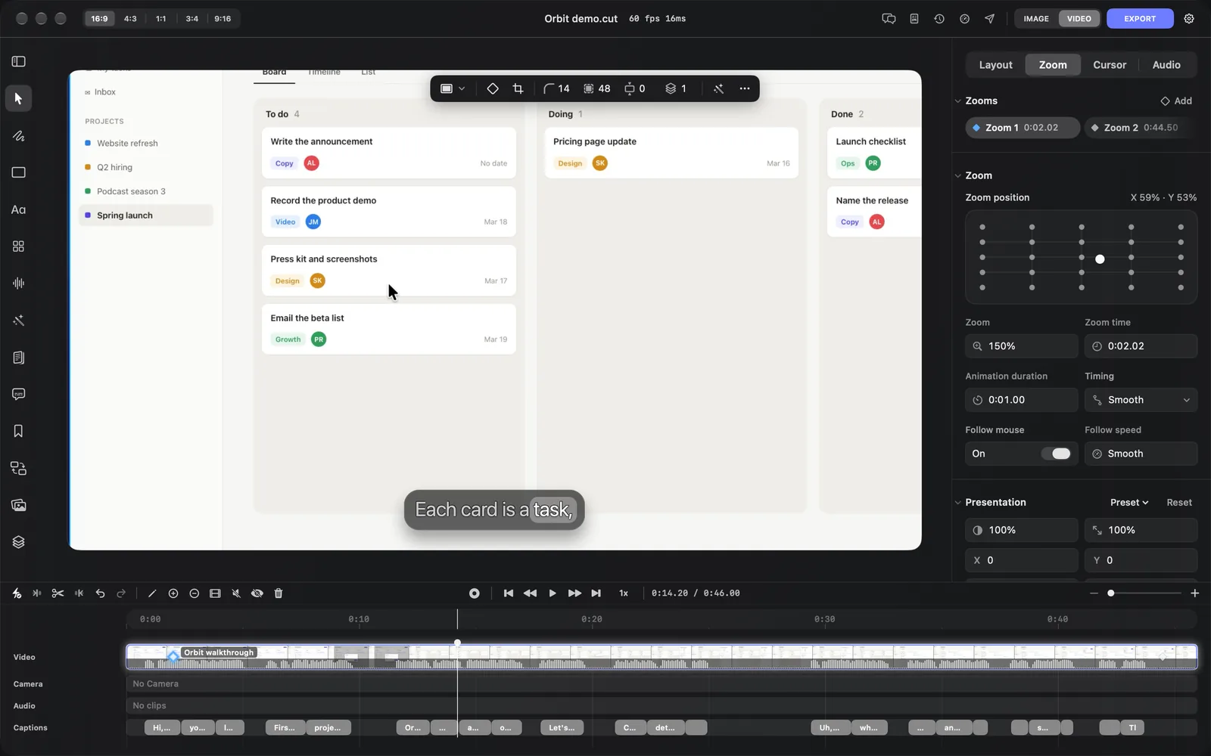The height and width of the screenshot is (756, 1211).
Task: Collapse the Zooms section chevron
Action: 957,101
